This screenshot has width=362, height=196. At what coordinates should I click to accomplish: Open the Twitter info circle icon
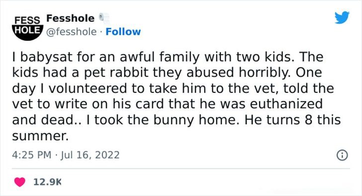pos(342,155)
